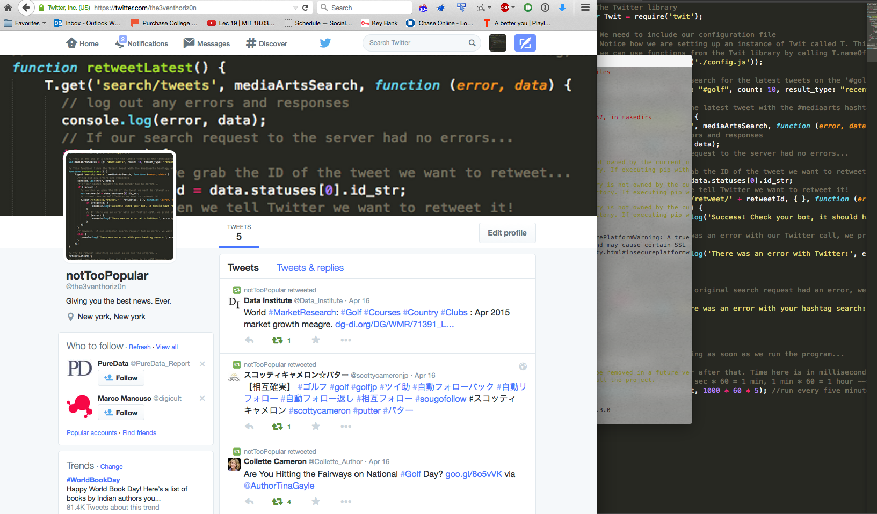877x514 pixels.
Task: Click the #WorldBookDay trend link
Action: [x=93, y=480]
